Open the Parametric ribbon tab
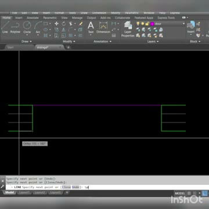Viewport: 209px width, 209px height. click(50, 17)
